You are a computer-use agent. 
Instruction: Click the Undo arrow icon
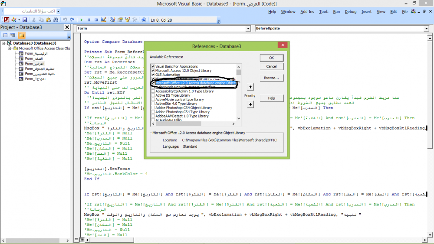pyautogui.click(x=65, y=20)
